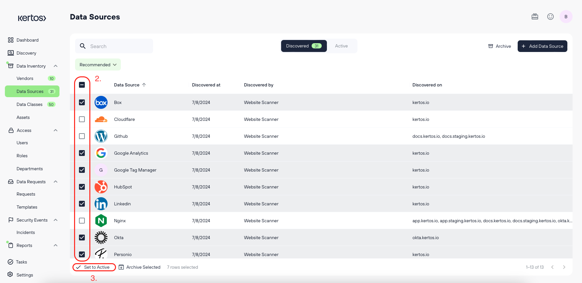This screenshot has height=283, width=582.
Task: Click the Nginx logo icon
Action: point(101,221)
